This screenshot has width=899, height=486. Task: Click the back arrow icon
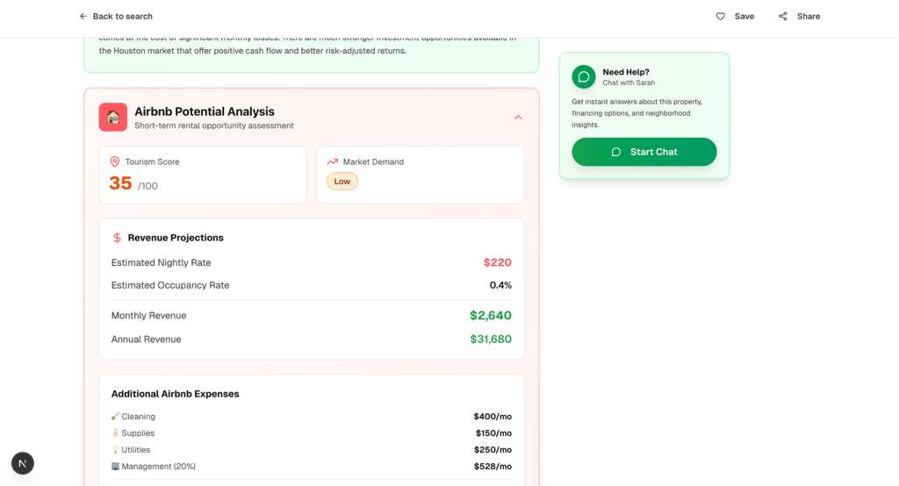pyautogui.click(x=83, y=17)
